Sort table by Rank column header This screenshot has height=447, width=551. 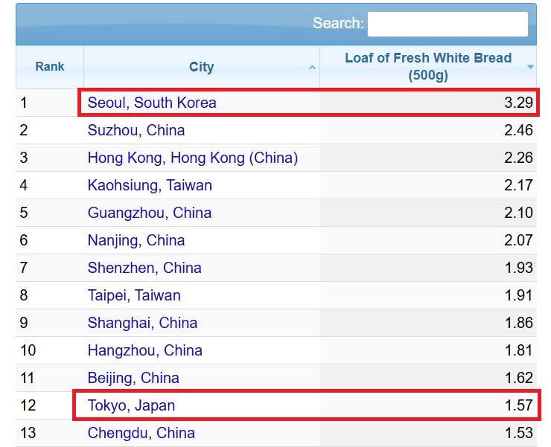49,67
